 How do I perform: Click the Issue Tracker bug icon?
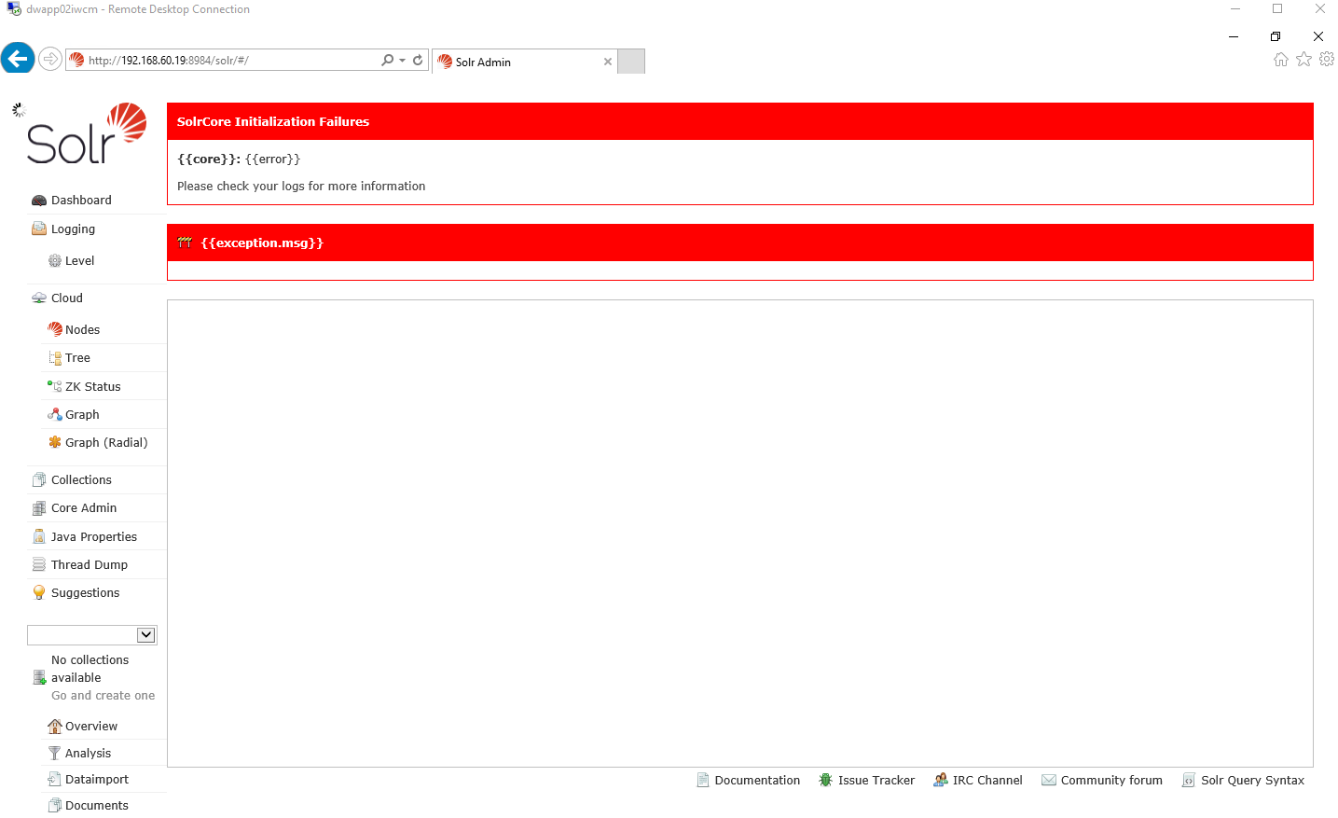(x=825, y=780)
